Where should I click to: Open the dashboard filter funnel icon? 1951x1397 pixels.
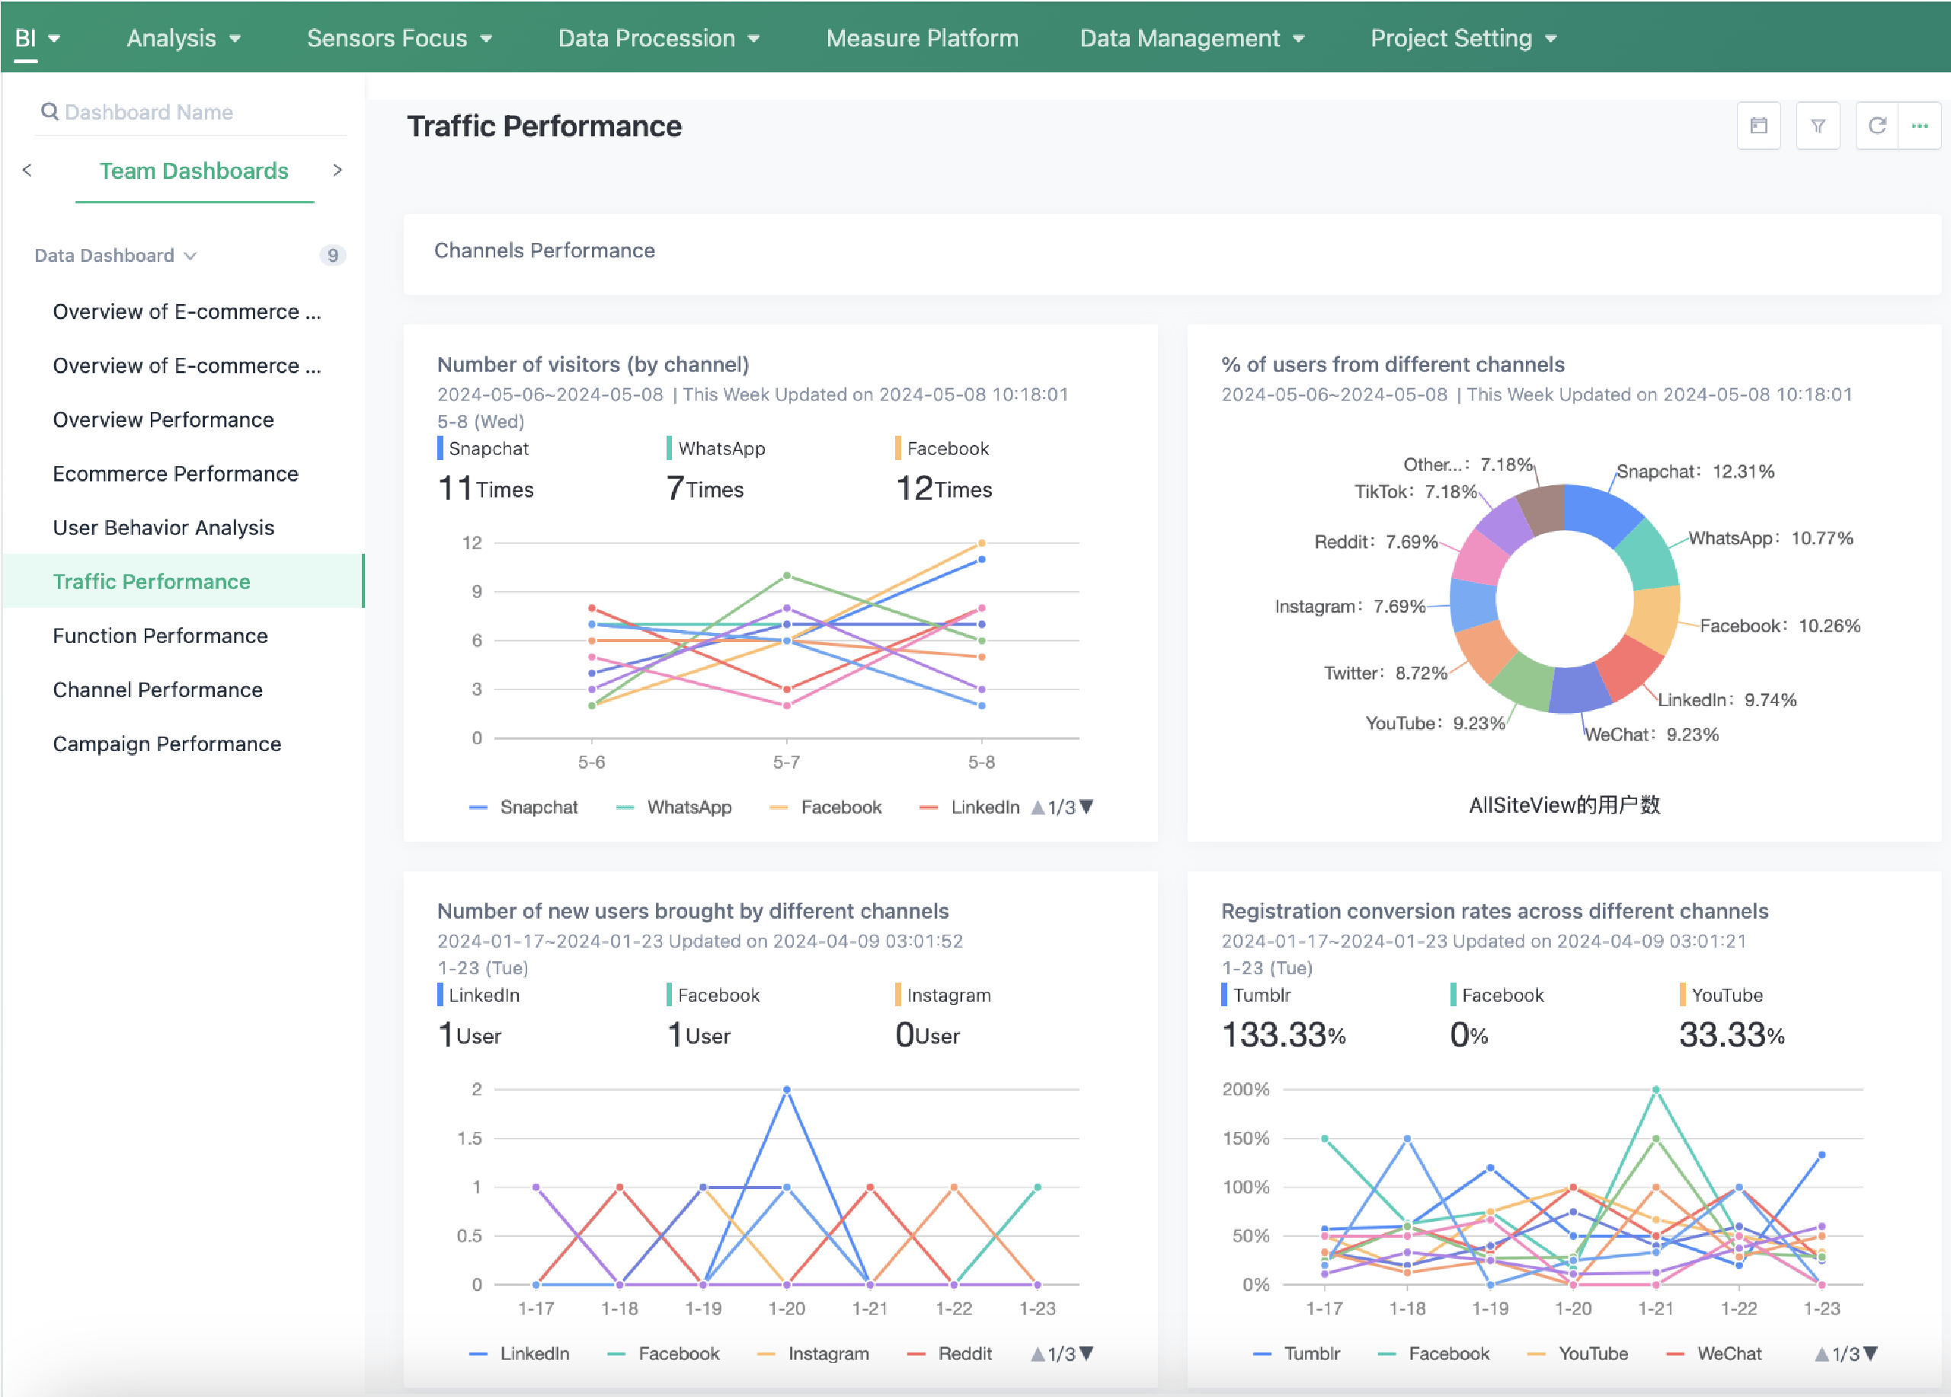[1818, 126]
